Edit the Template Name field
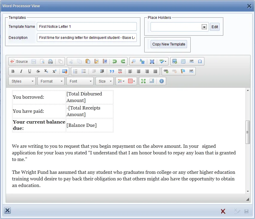The image size is (255, 219). click(86, 27)
